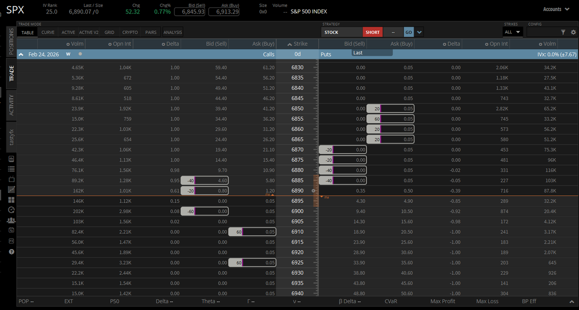Screen dimensions: 579x310
Task: Click the IVx 0.0% (±7.67) label
Action: [x=557, y=54]
